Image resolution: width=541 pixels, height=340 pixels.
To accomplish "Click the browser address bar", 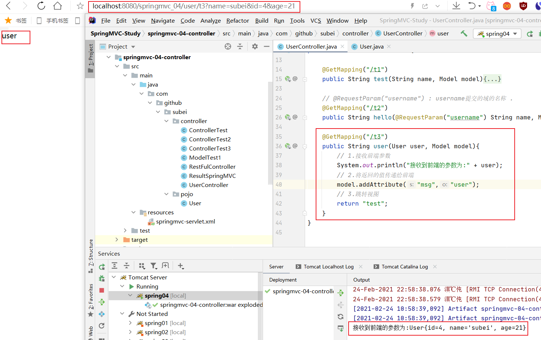I will click(x=194, y=6).
